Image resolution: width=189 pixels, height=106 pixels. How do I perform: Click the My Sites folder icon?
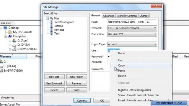pyautogui.click(x=47, y=18)
